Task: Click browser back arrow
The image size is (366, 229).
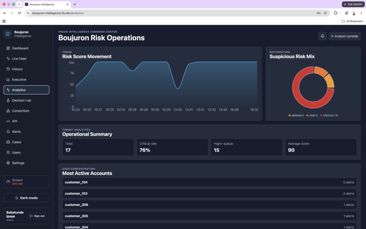Action: (5, 13)
